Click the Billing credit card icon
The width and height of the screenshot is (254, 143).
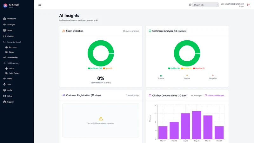[4, 96]
